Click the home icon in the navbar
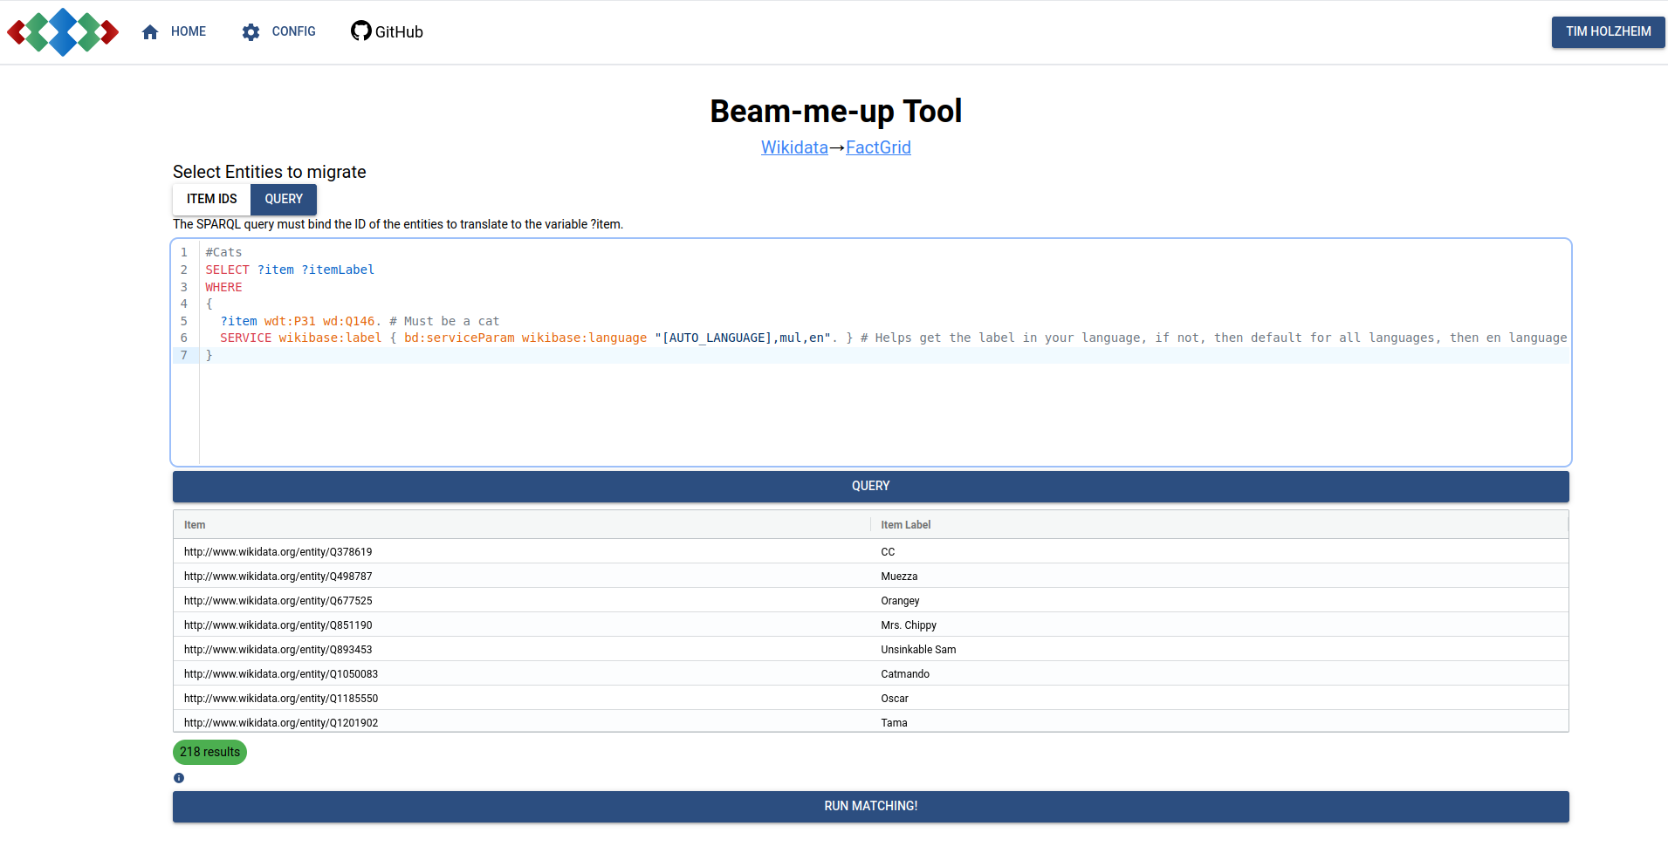Image resolution: width=1668 pixels, height=860 pixels. click(150, 32)
